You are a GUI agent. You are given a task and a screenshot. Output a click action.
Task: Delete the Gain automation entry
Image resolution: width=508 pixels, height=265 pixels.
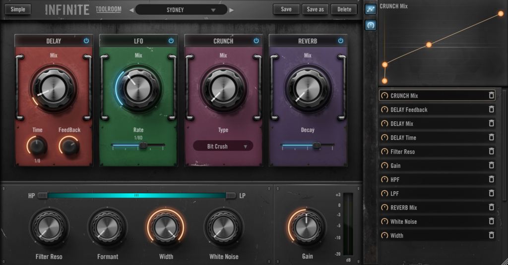tap(492, 165)
